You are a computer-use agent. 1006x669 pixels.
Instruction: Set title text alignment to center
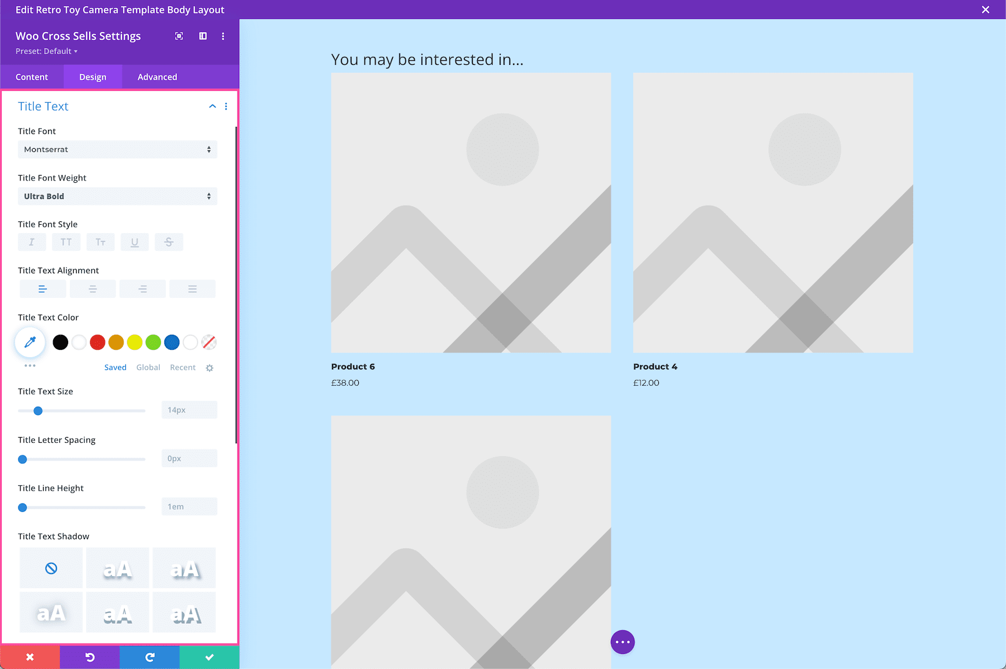tap(93, 288)
